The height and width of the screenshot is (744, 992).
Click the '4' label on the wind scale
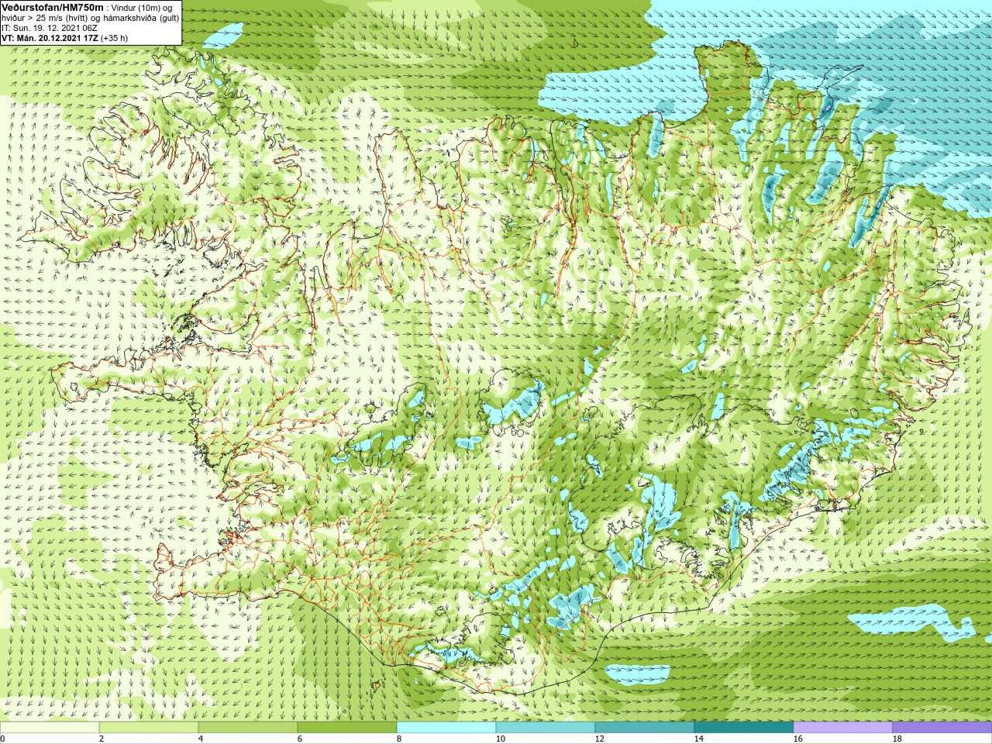[201, 739]
